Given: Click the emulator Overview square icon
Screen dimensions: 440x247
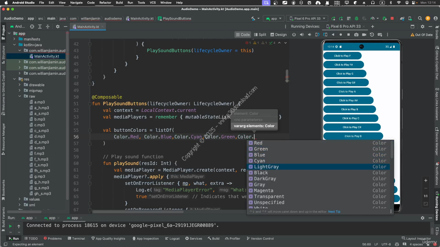Looking at the screenshot, I should [x=349, y=35].
